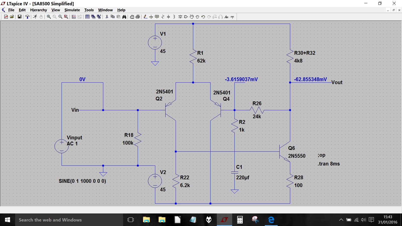This screenshot has width=402, height=226.
Task: Open the File menu
Action: pos(11,10)
